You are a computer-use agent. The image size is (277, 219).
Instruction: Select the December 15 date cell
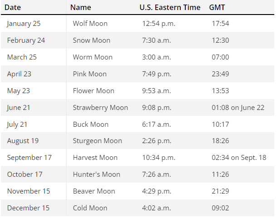(x=28, y=208)
